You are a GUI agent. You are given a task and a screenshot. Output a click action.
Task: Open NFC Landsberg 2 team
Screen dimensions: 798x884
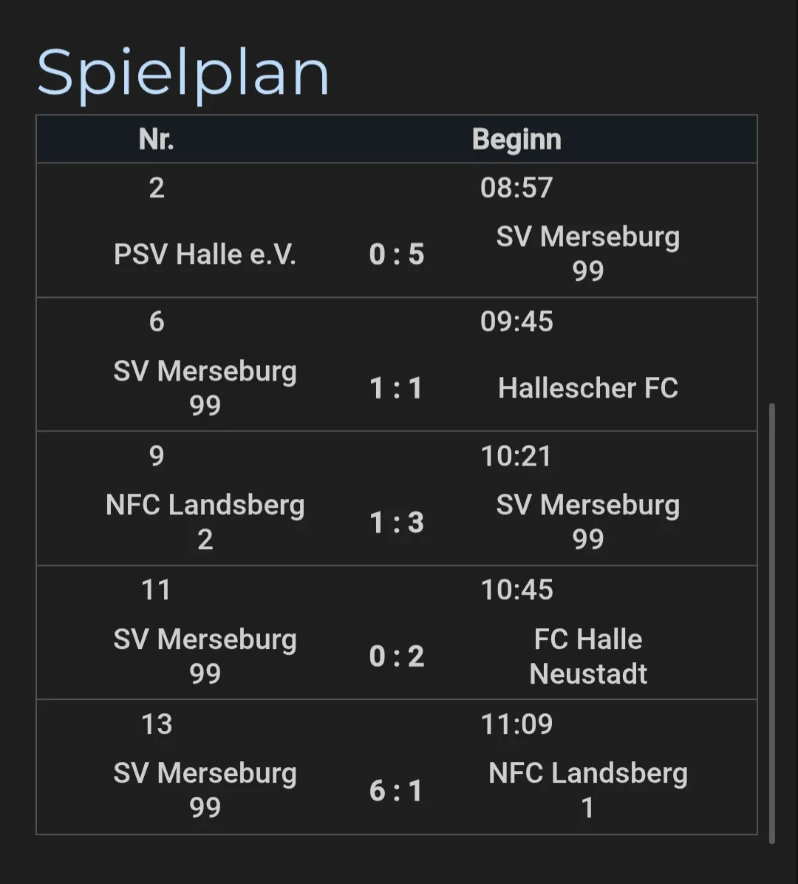click(205, 522)
